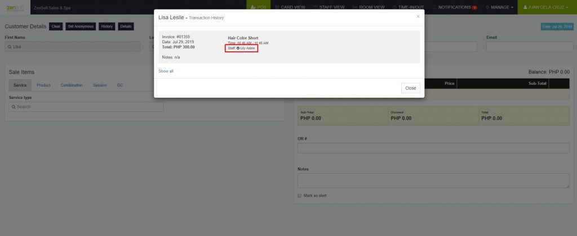Open the Juan Dela Cruz user menu
The width and height of the screenshot is (577, 236).
[547, 7]
